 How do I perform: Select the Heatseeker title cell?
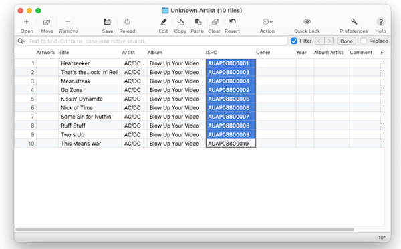(x=90, y=63)
